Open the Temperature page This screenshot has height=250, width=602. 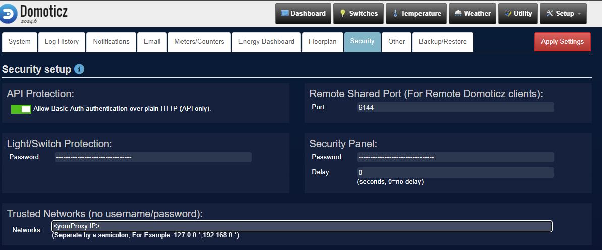(x=416, y=14)
